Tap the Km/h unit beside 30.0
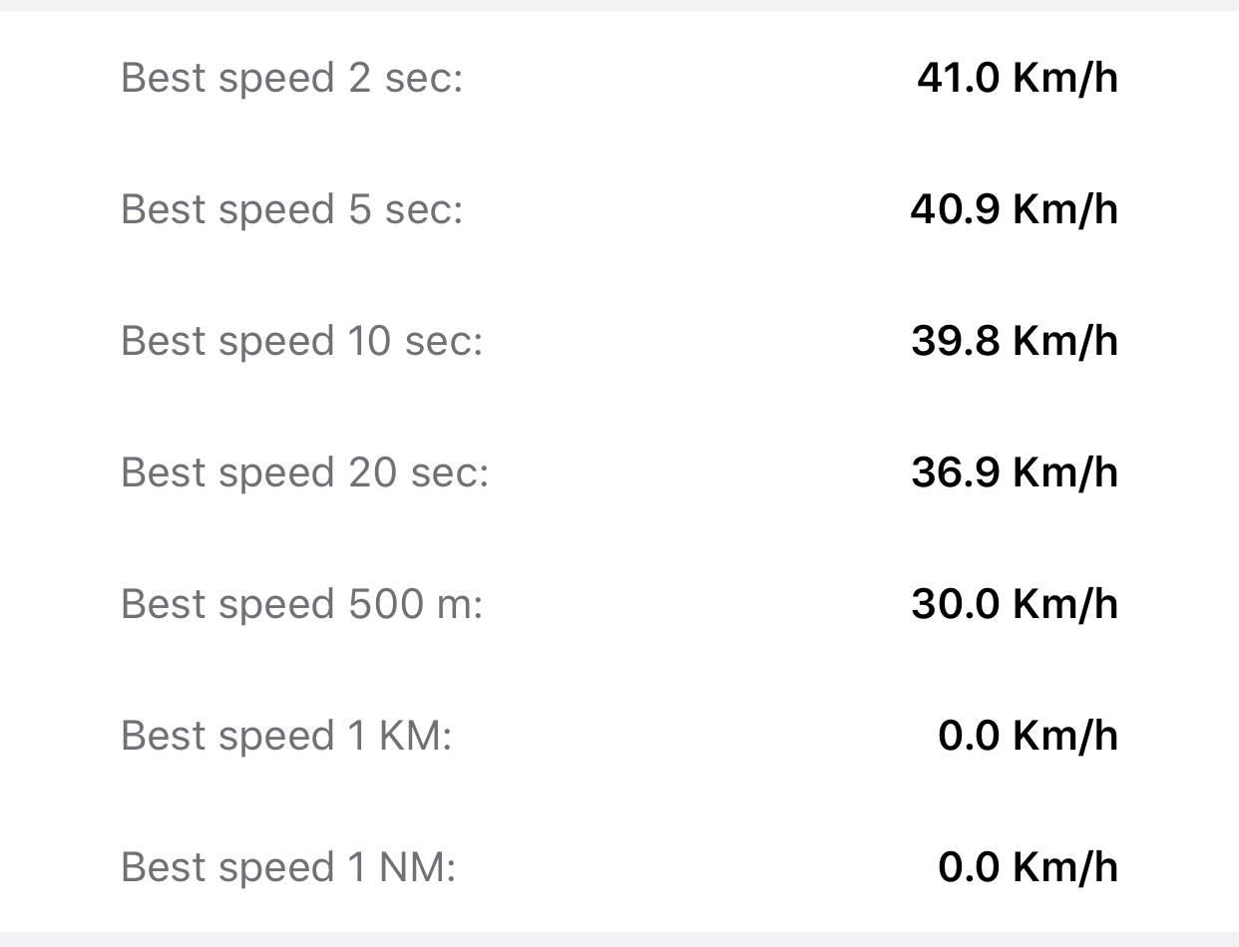The width and height of the screenshot is (1239, 947). tap(1065, 604)
